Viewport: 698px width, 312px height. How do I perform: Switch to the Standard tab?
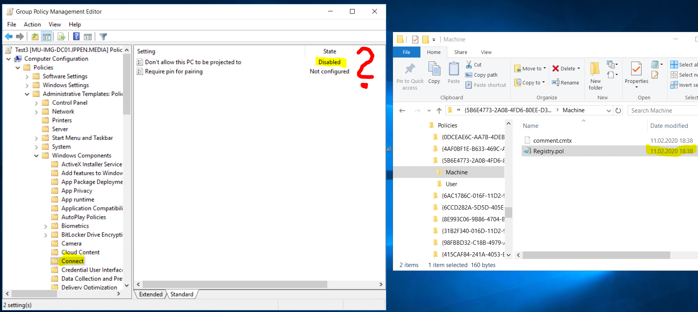[x=182, y=294]
